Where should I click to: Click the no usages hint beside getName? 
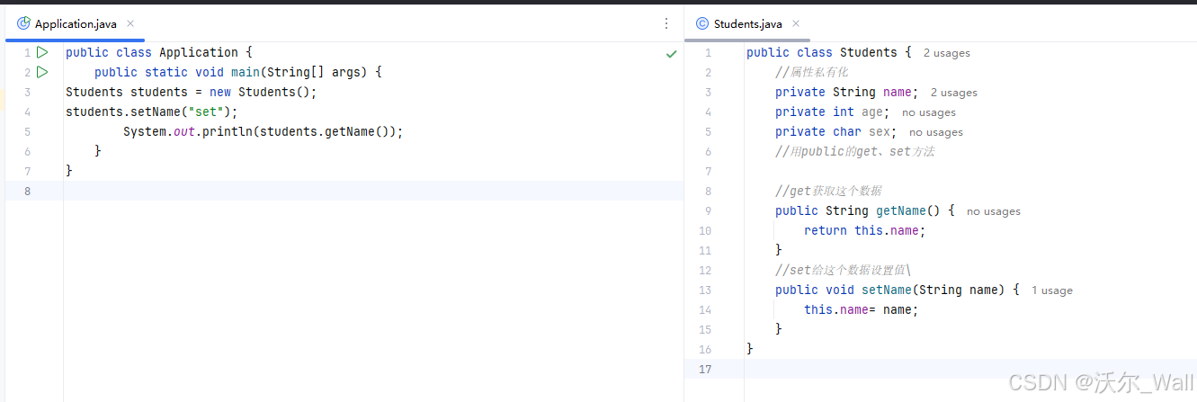994,211
